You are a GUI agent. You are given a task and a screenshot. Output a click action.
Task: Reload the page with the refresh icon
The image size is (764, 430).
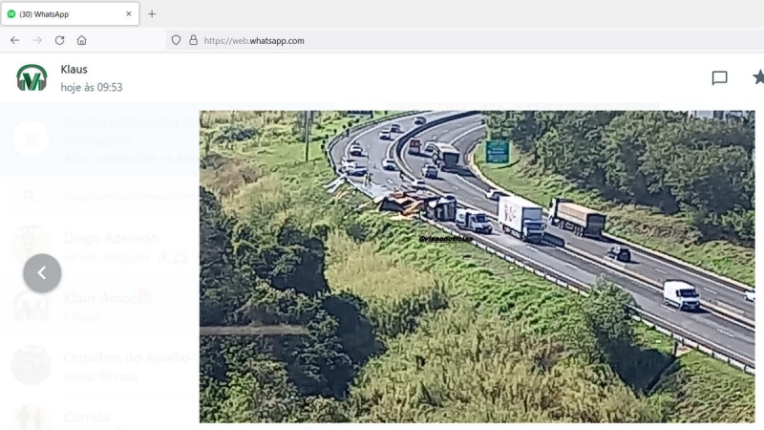coord(59,40)
